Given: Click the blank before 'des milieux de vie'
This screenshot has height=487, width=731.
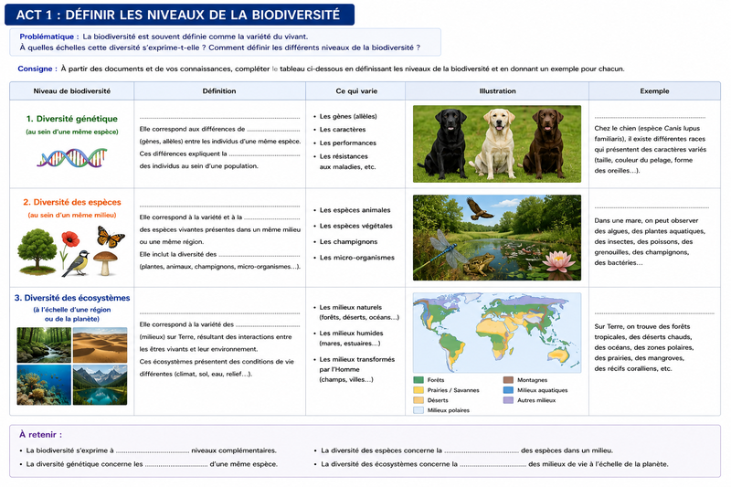Looking at the screenshot, I should [x=493, y=465].
